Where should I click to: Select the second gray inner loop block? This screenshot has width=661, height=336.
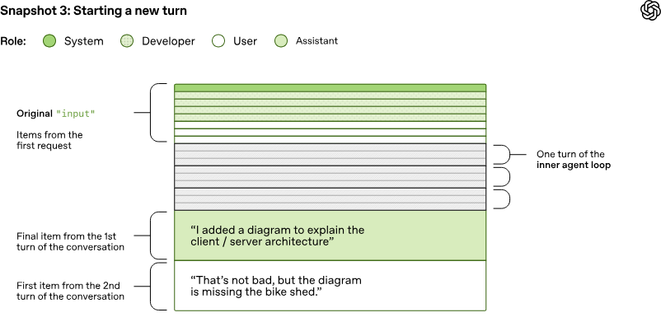point(330,176)
